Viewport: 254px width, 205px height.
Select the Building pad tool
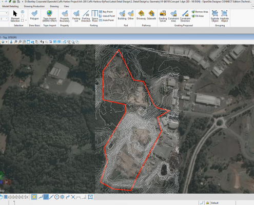(122, 15)
